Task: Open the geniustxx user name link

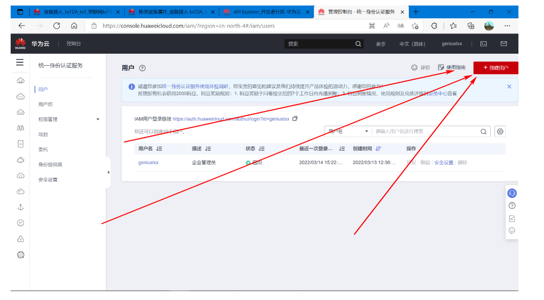Action: click(148, 162)
